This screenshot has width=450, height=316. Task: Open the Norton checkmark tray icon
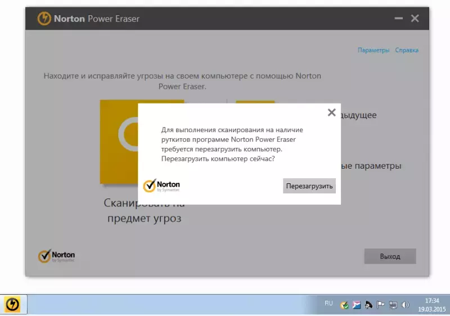click(x=344, y=305)
